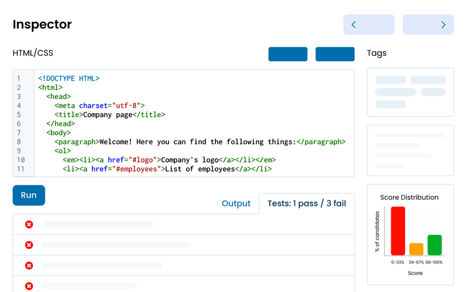Click the fourth failed test red X icon
The image size is (466, 292).
point(29,286)
